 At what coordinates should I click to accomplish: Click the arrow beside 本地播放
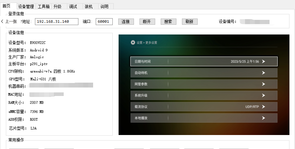point(264,118)
